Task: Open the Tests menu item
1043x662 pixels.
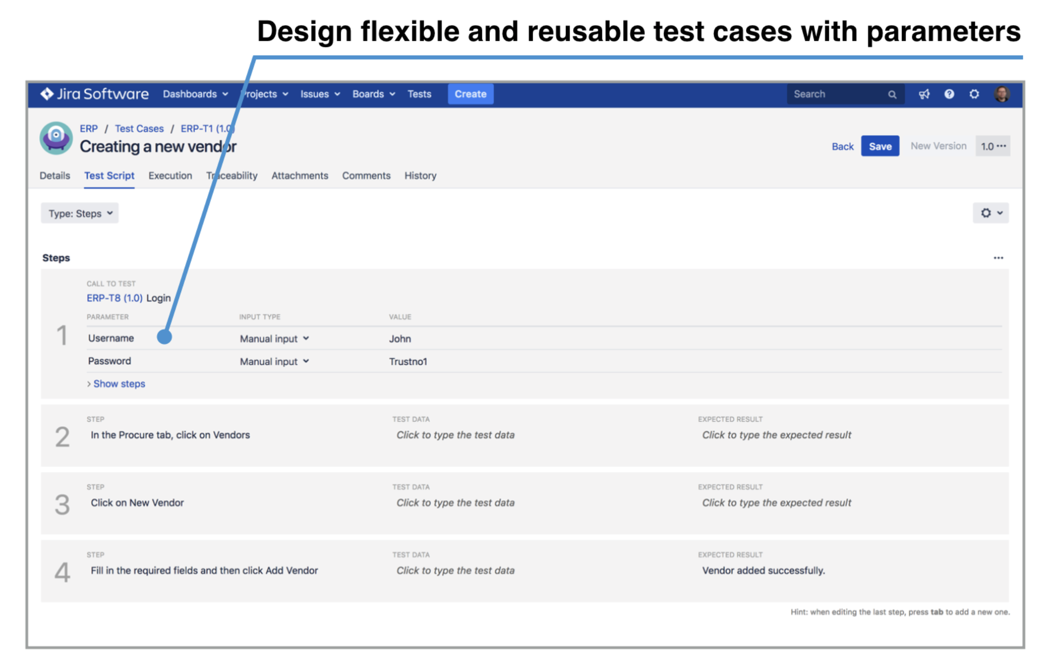Action: click(x=419, y=94)
